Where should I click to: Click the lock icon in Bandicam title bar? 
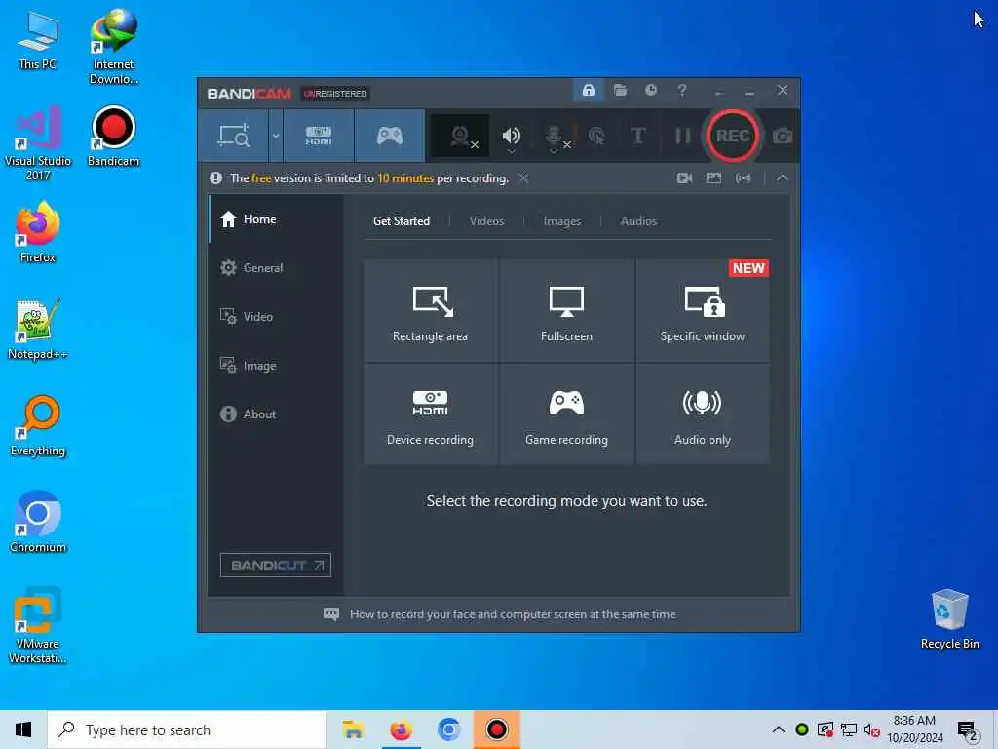(588, 91)
